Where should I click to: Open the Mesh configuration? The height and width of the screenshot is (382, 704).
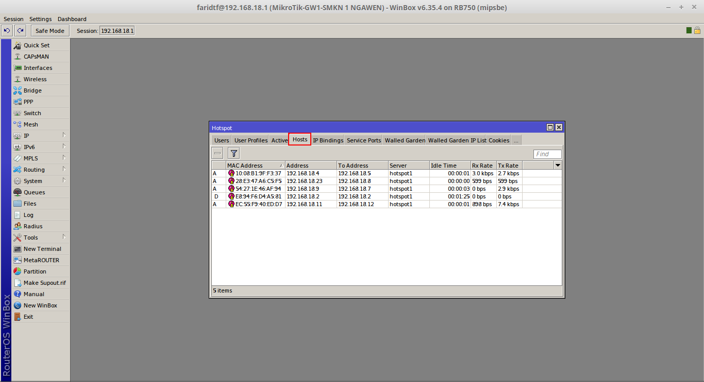(x=41, y=124)
